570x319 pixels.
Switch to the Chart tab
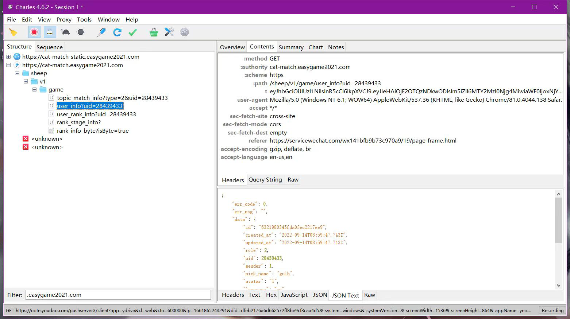click(316, 47)
